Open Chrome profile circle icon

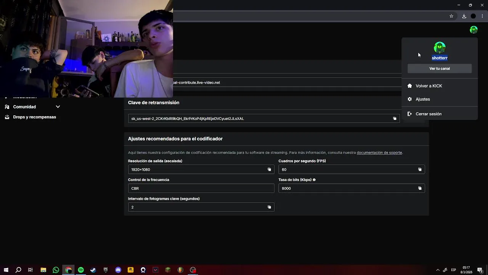(473, 16)
